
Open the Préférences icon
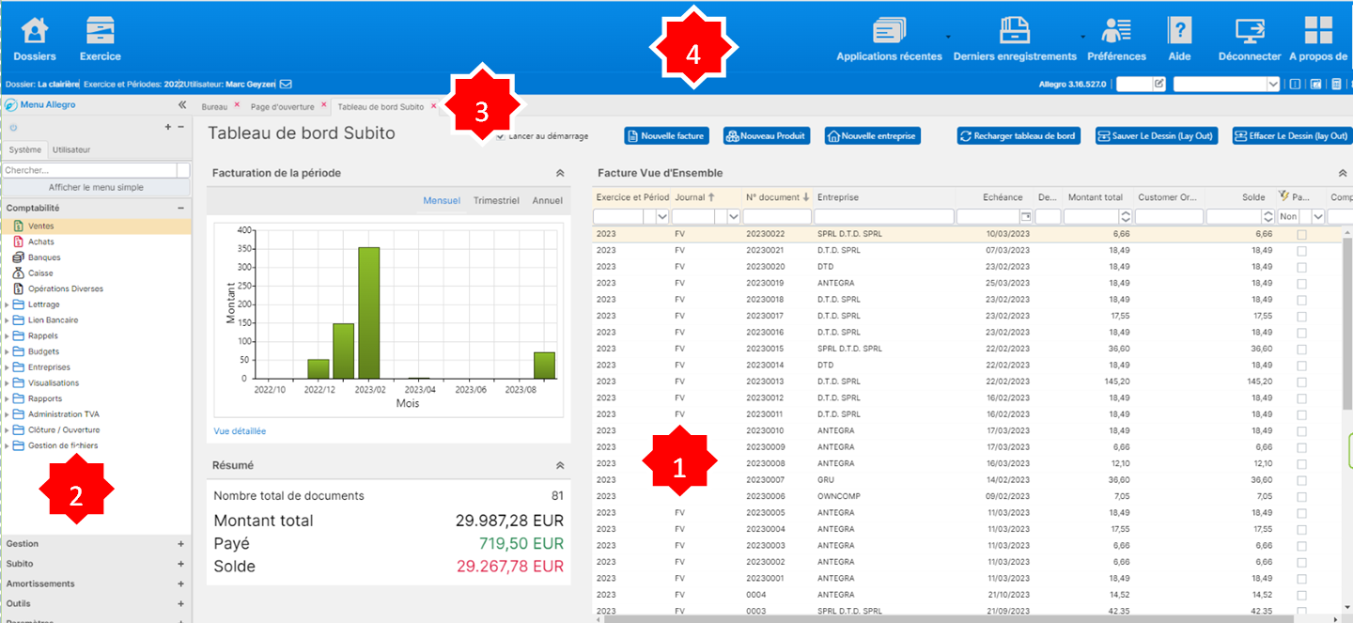pyautogui.click(x=1116, y=30)
